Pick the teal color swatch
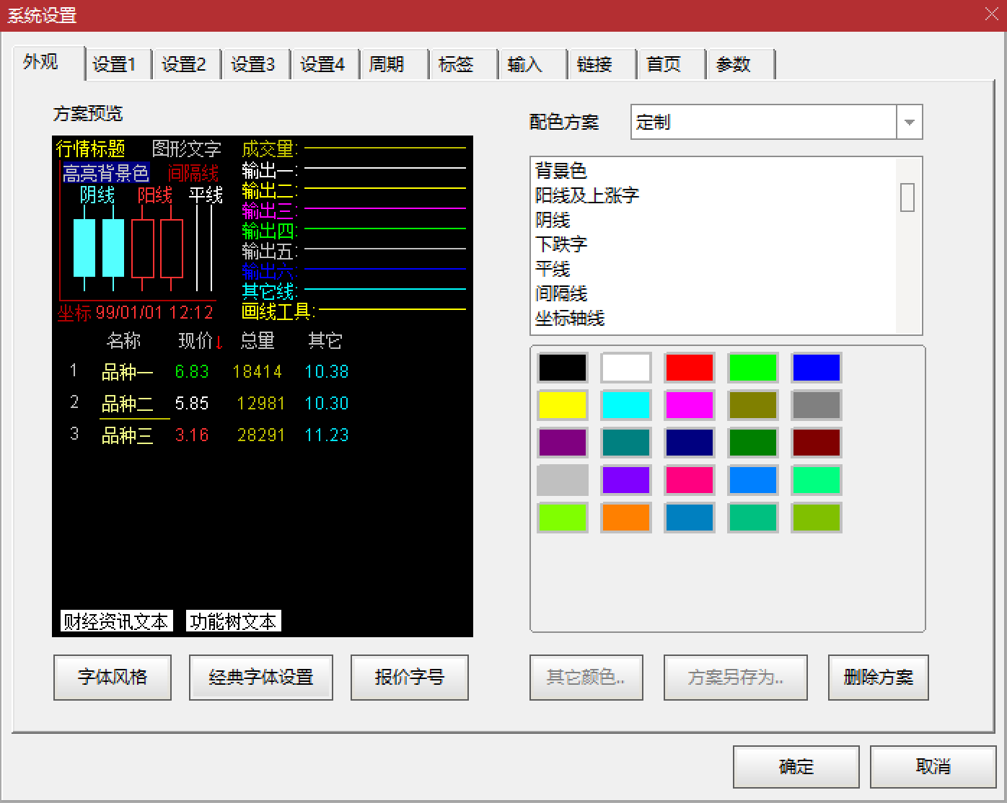 626,443
